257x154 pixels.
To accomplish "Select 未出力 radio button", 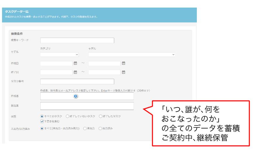I will pyautogui.click(x=85, y=129).
